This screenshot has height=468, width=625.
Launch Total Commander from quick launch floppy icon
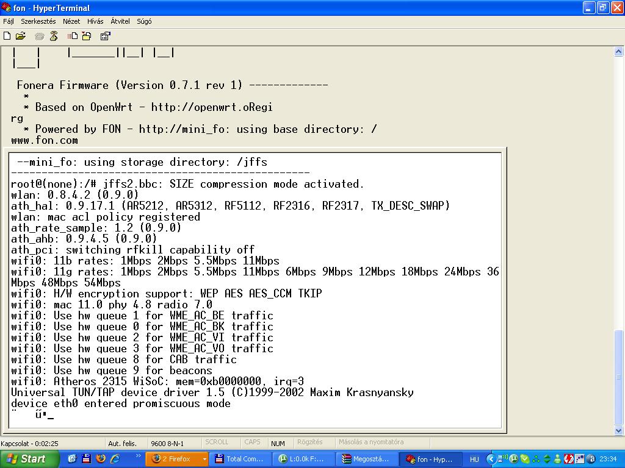86,459
